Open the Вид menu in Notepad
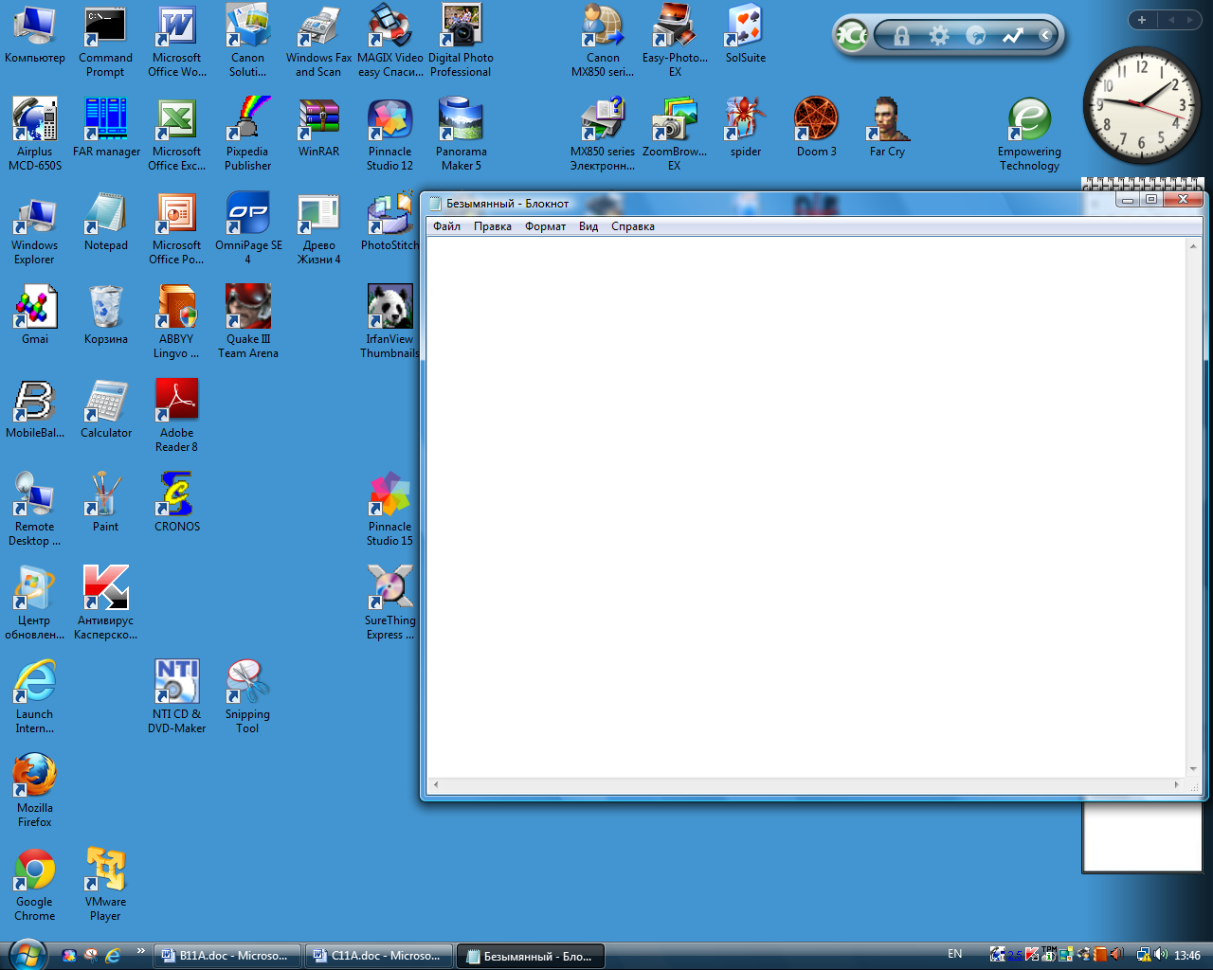Screen dimensions: 1213x970 click(588, 226)
